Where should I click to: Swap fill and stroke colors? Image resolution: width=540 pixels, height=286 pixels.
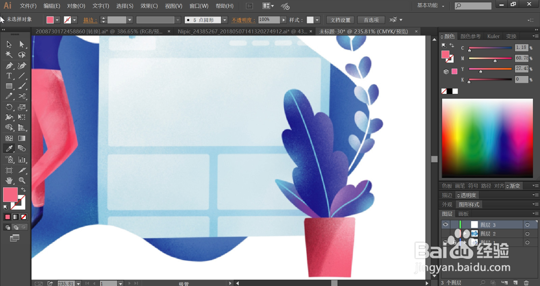23,190
